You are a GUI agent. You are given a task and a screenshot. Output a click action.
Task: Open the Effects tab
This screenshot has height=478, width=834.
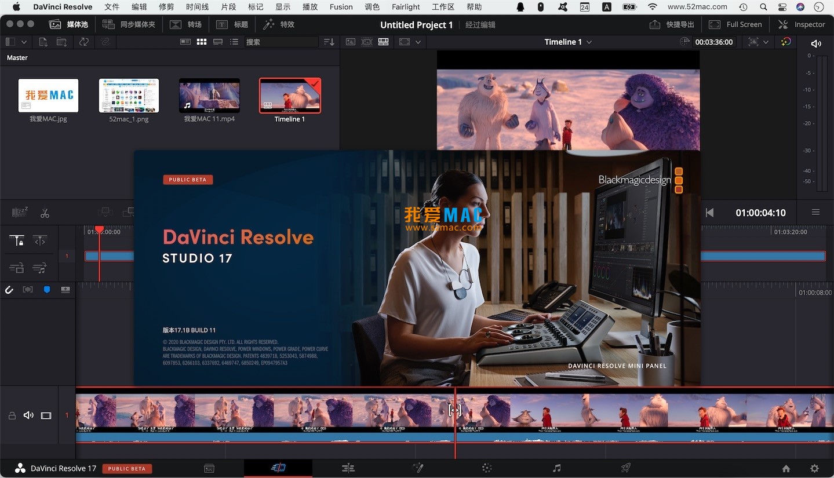coord(279,24)
